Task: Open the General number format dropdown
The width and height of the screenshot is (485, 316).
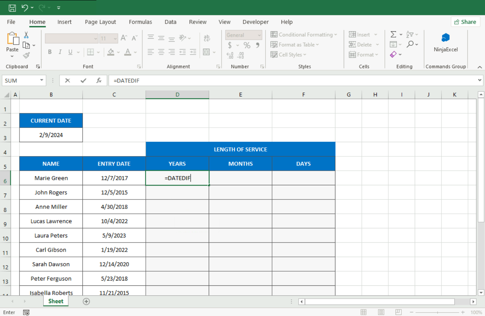Action: tap(259, 35)
